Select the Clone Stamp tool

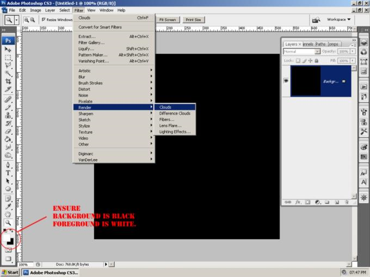pyautogui.click(x=8, y=115)
